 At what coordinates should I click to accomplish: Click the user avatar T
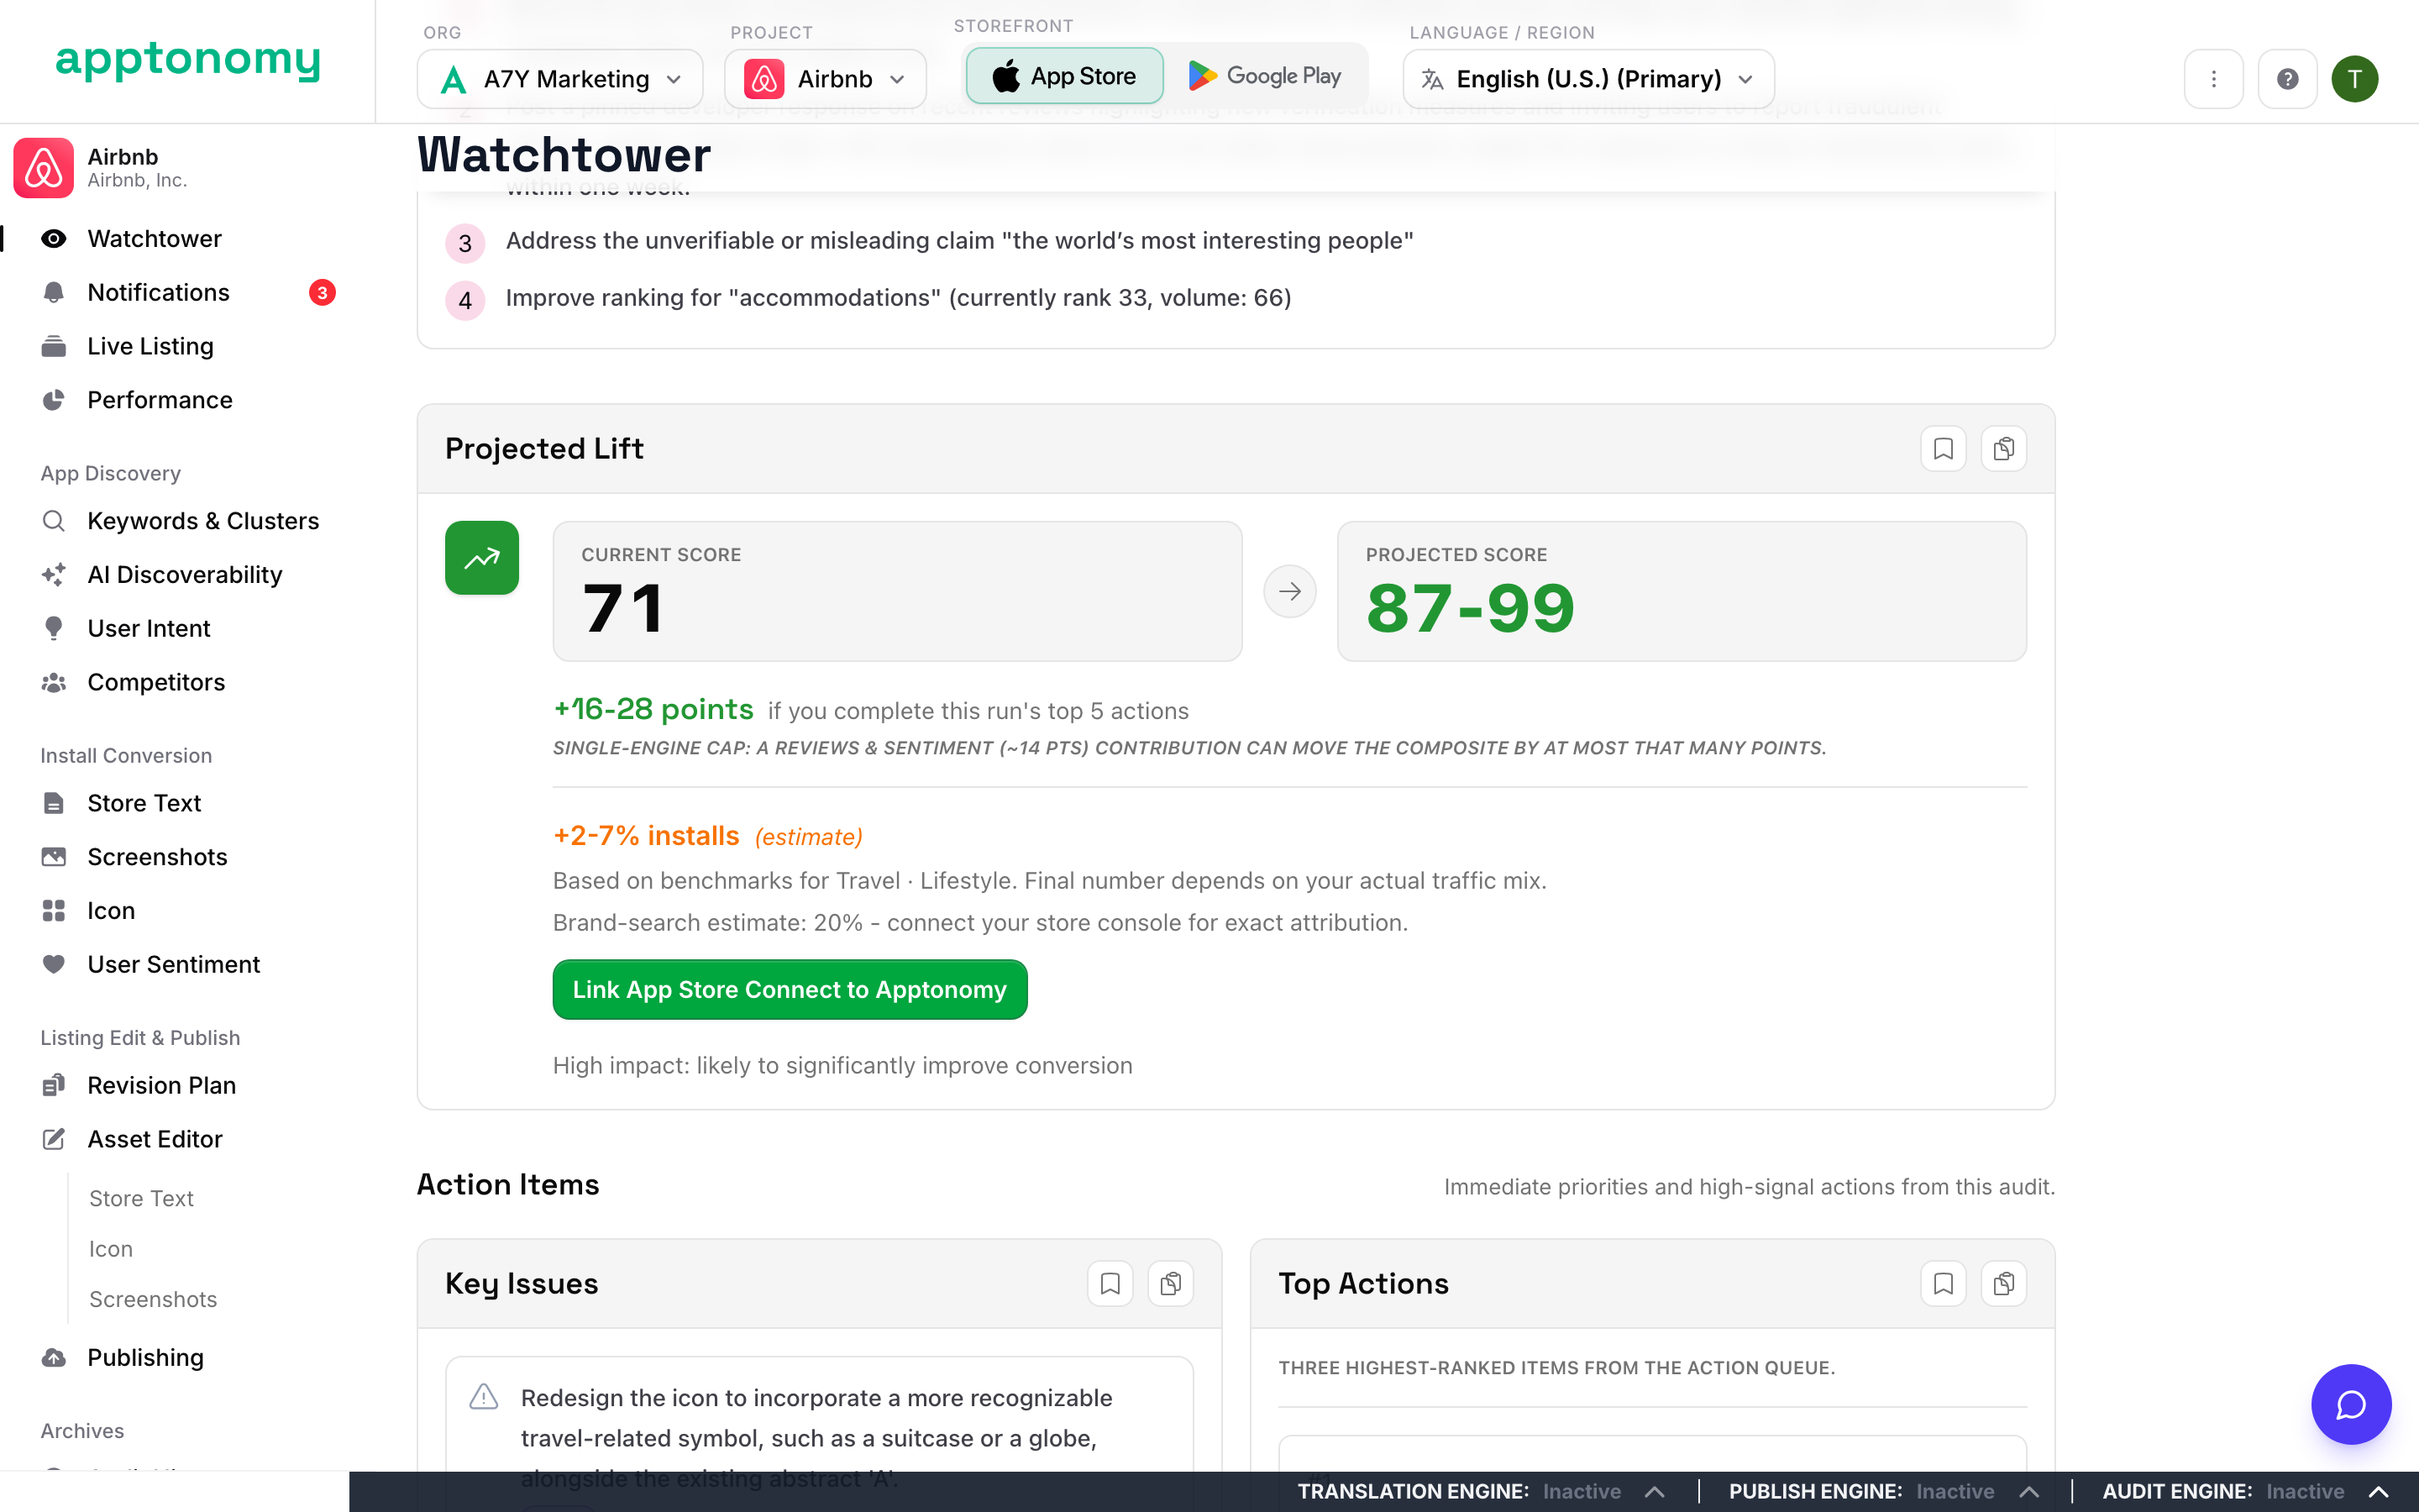pos(2354,79)
